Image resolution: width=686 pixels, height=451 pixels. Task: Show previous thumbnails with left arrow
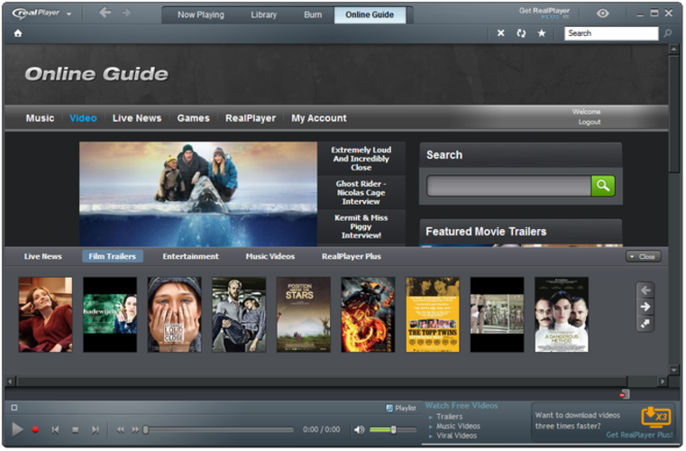[645, 290]
